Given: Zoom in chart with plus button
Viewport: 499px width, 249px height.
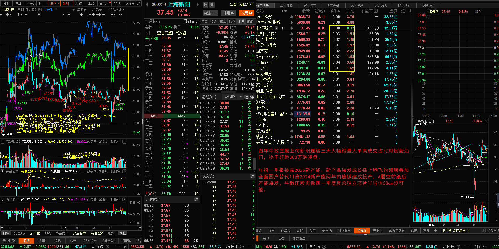Looking at the screenshot, I should click(39, 3).
